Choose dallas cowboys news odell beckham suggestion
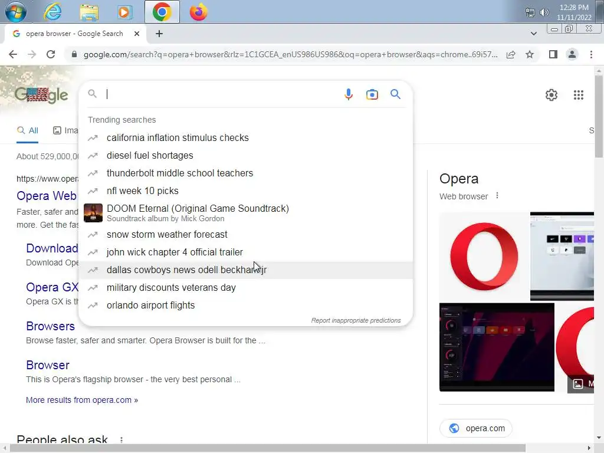Image resolution: width=604 pixels, height=453 pixels. point(245,270)
